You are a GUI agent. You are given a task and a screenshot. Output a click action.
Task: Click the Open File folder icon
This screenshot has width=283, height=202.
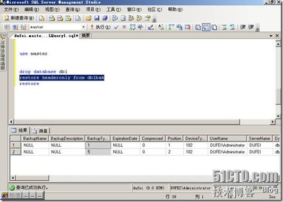pyautogui.click(x=89, y=18)
